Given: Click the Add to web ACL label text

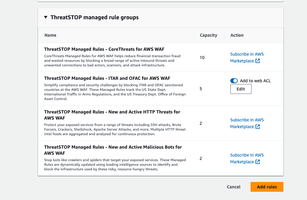Looking at the screenshot, I should tap(255, 81).
